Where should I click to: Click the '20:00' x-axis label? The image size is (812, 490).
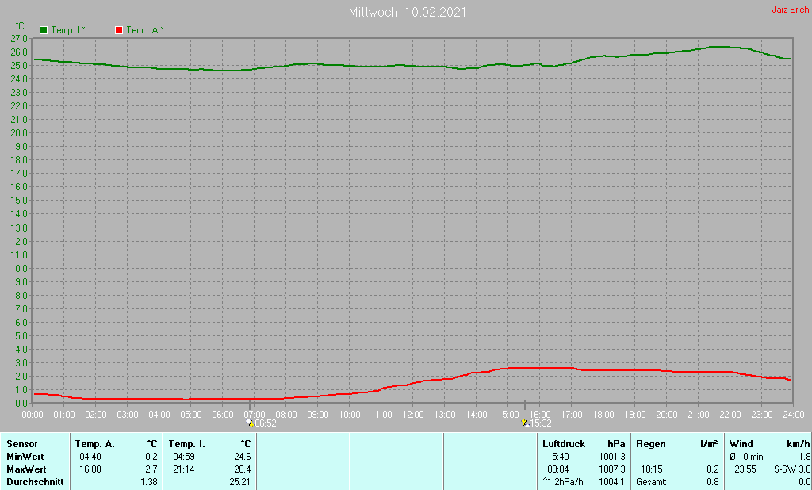[x=666, y=415]
